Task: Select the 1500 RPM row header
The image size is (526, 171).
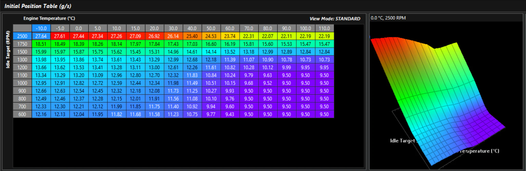Action: click(x=22, y=52)
